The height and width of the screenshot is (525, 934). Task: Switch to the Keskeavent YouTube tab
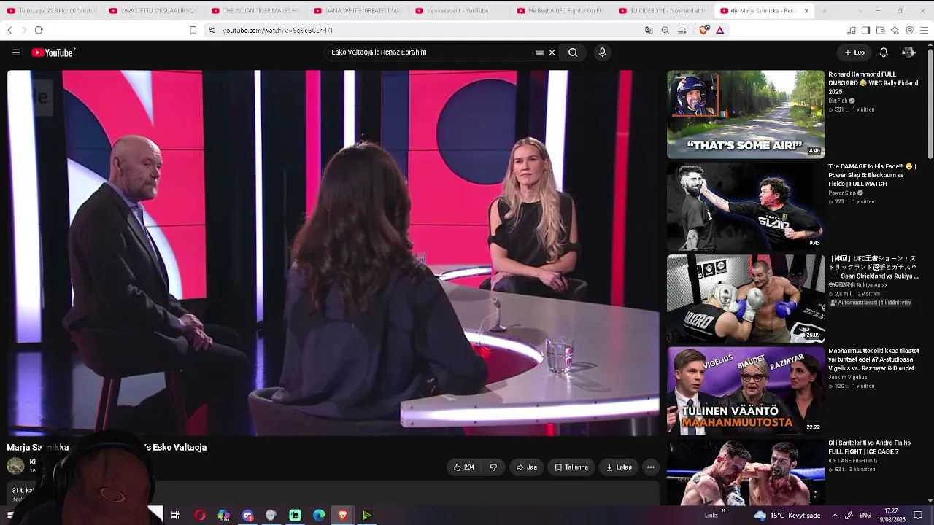(458, 11)
